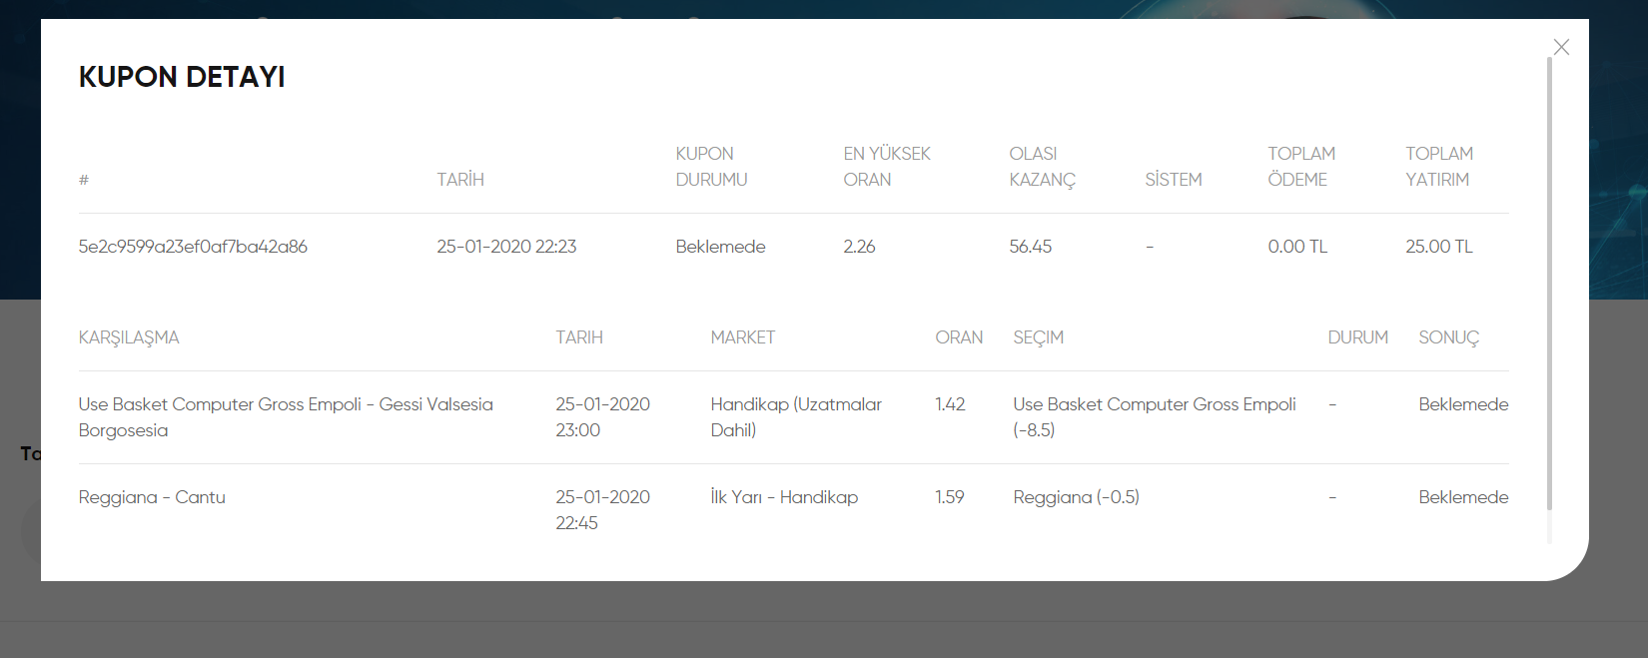
Task: Click the ORAN column header in matches table
Action: pyautogui.click(x=959, y=337)
